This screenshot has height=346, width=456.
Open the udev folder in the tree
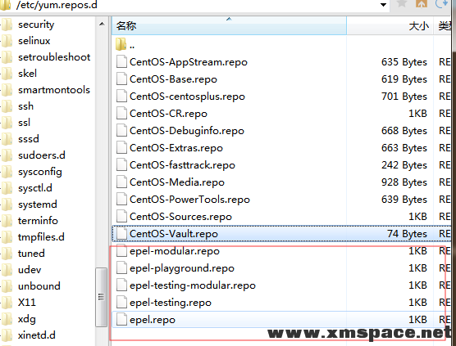30,270
